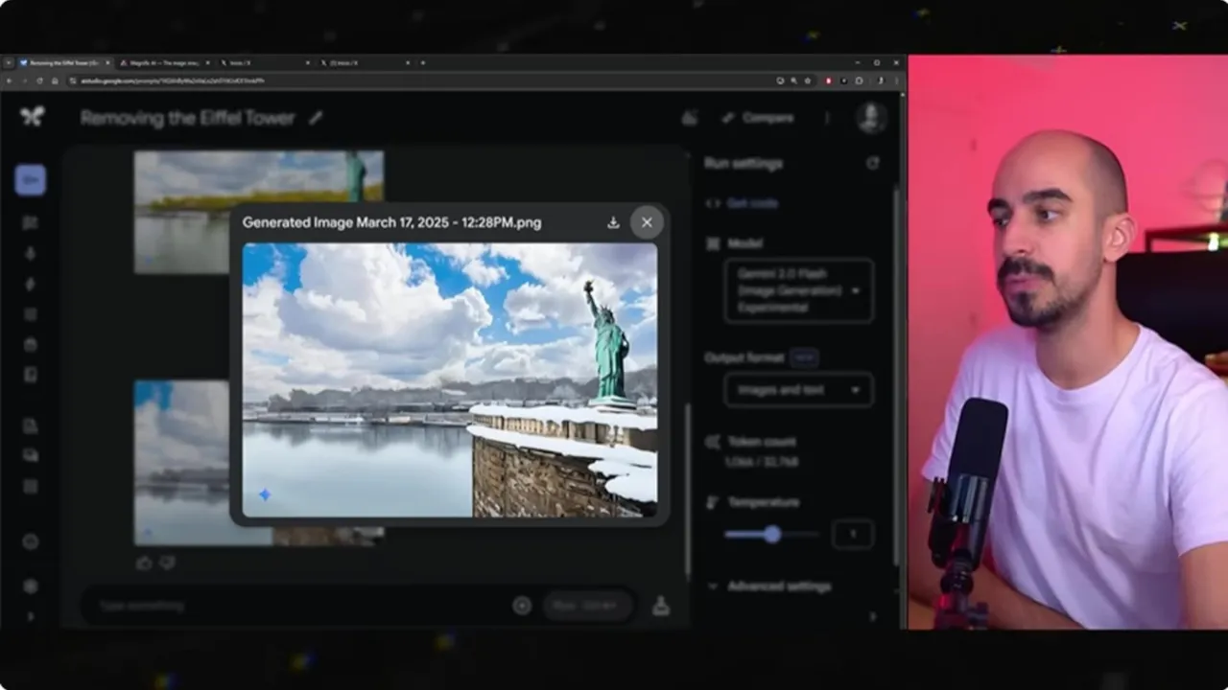Reset the run settings with refresh icon
The width and height of the screenshot is (1228, 690).
click(x=872, y=163)
